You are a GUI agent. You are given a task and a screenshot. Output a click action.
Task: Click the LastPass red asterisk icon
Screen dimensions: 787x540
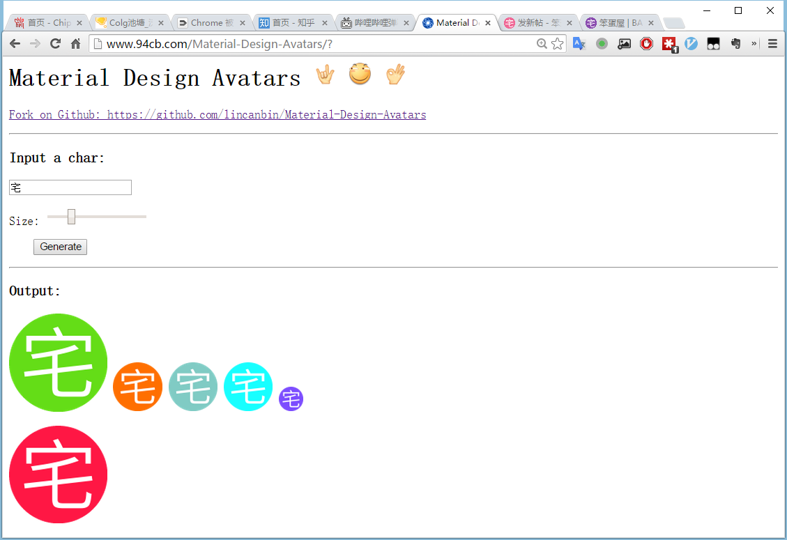click(x=669, y=44)
